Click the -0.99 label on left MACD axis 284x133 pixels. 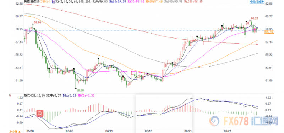(x=19, y=123)
